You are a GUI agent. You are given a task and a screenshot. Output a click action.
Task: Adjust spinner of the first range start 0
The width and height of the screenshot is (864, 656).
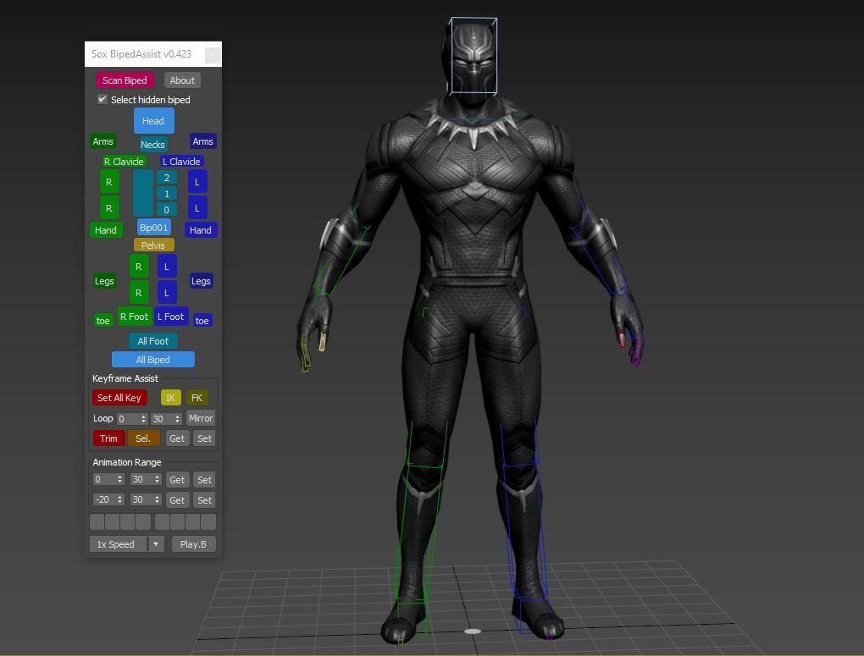click(x=120, y=480)
